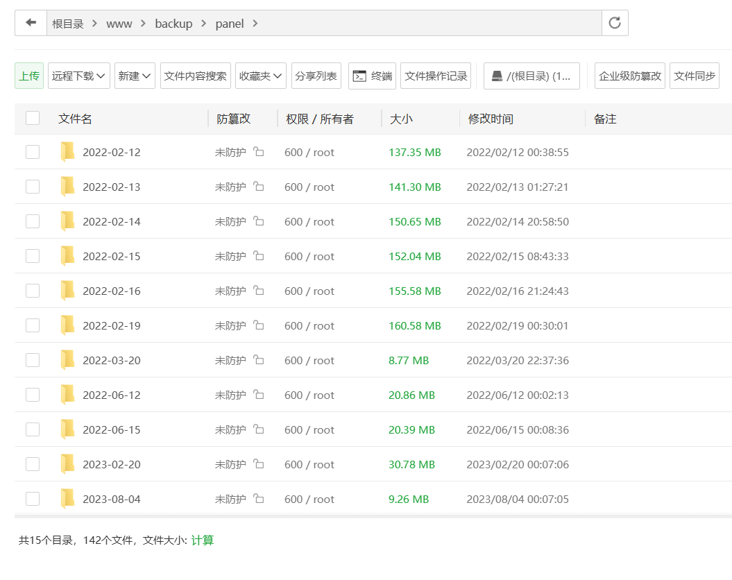Open folder icon for 2022-02-16

pos(67,291)
